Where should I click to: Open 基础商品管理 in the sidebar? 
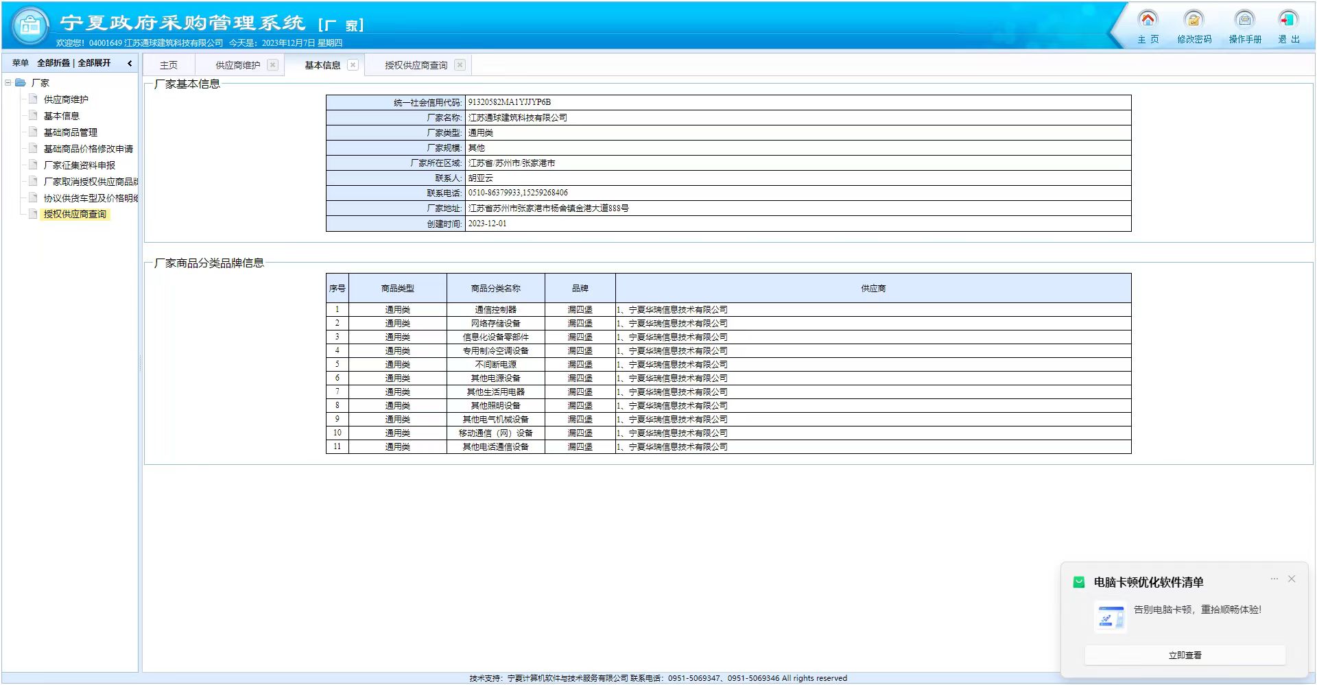coord(70,132)
